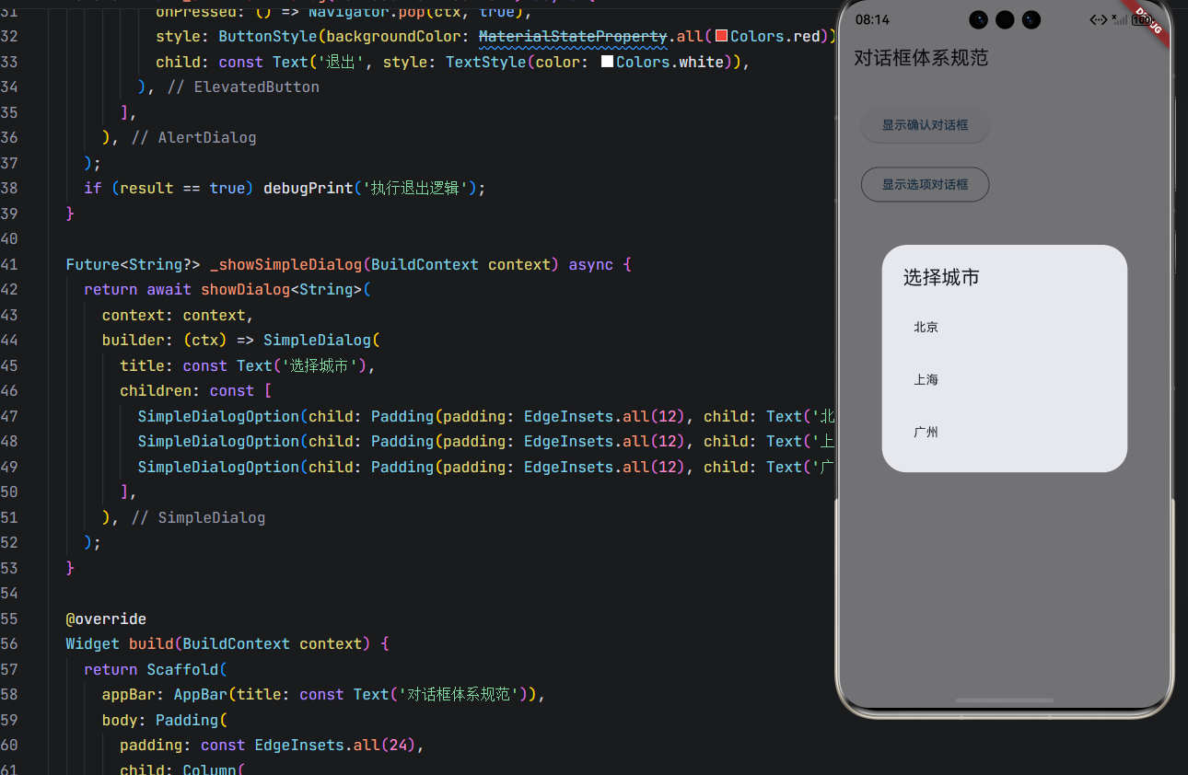
Task: Click line number 41 in the gutter
Action: click(x=9, y=264)
